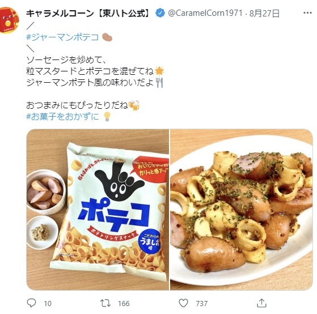The width and height of the screenshot is (317, 314).
Task: Click account name キャラメルコーン【東ハト公式】
Action: (89, 14)
